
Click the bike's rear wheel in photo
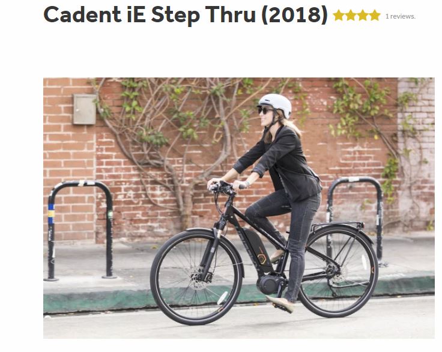click(338, 272)
